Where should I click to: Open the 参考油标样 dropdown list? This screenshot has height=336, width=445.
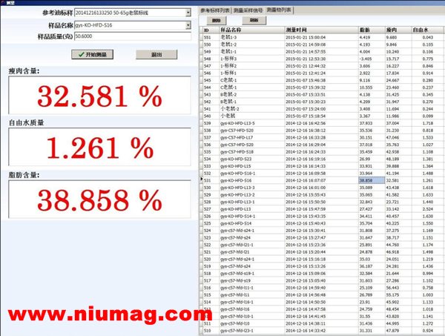click(x=187, y=13)
